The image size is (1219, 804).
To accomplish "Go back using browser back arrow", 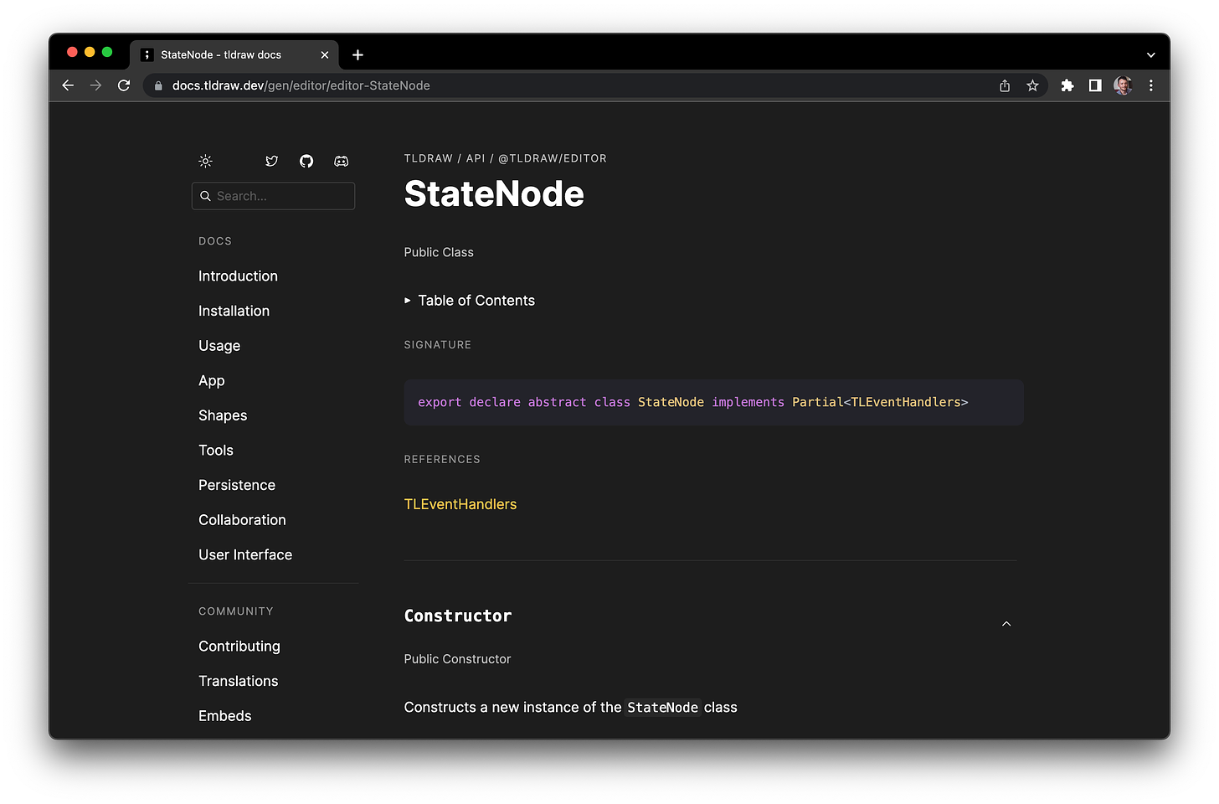I will click(68, 85).
